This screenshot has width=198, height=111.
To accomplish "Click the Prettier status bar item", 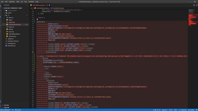I will pyautogui.click(x=191, y=110).
